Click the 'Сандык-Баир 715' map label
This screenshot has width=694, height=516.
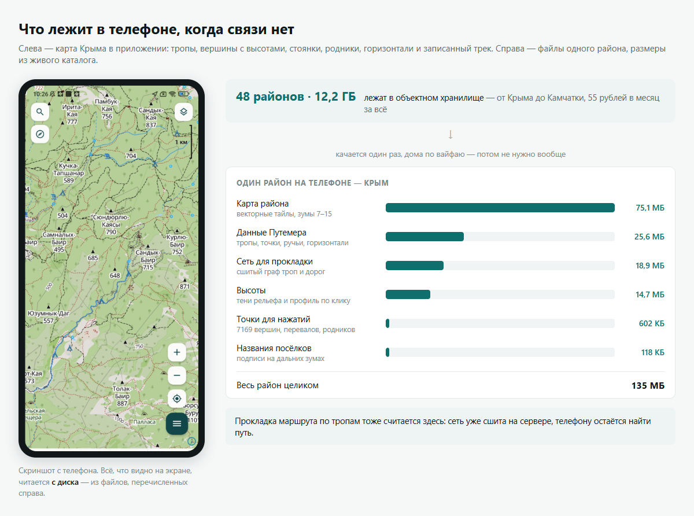pos(148,260)
